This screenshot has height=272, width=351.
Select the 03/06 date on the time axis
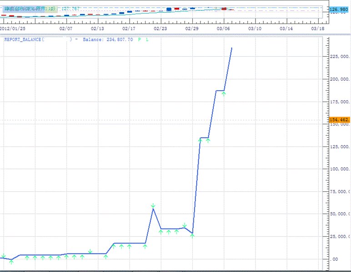click(x=223, y=28)
